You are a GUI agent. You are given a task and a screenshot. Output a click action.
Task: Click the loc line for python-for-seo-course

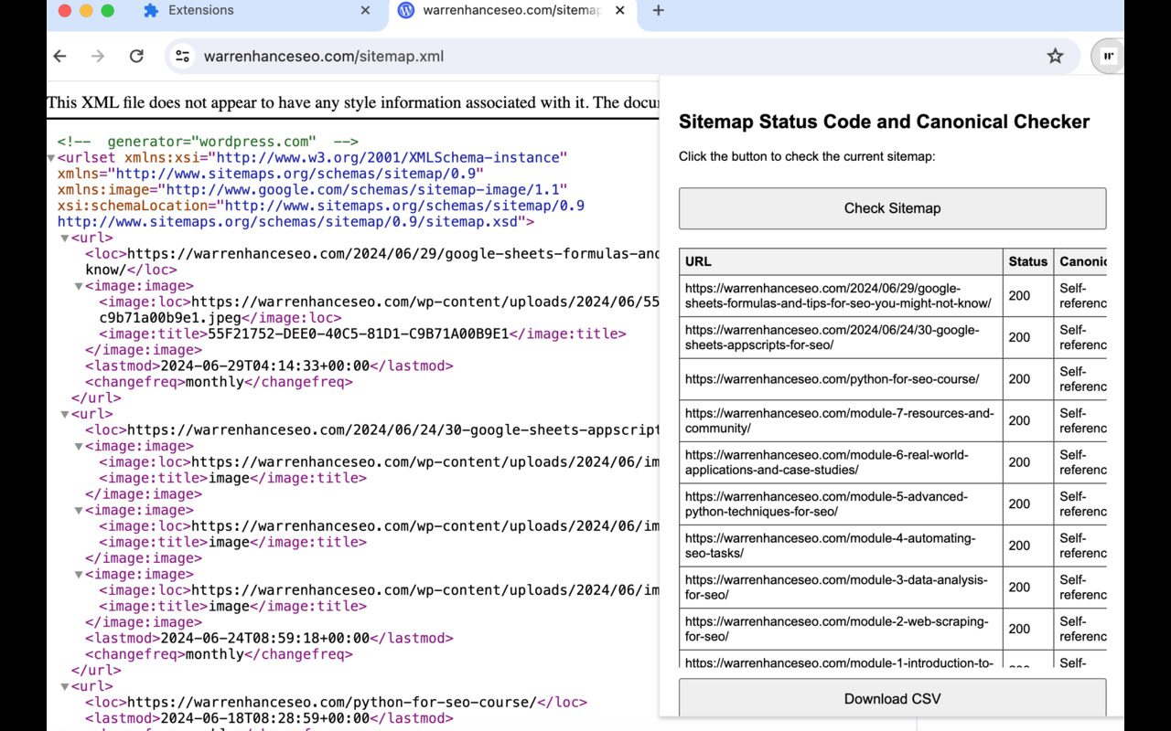pyautogui.click(x=336, y=703)
